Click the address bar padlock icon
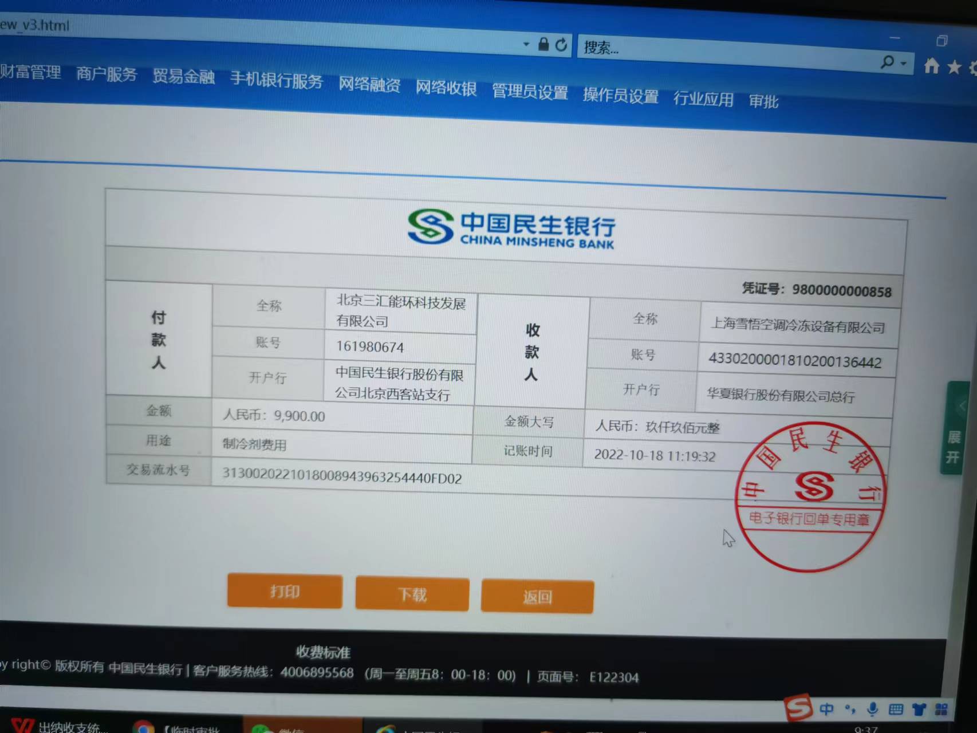 (543, 44)
